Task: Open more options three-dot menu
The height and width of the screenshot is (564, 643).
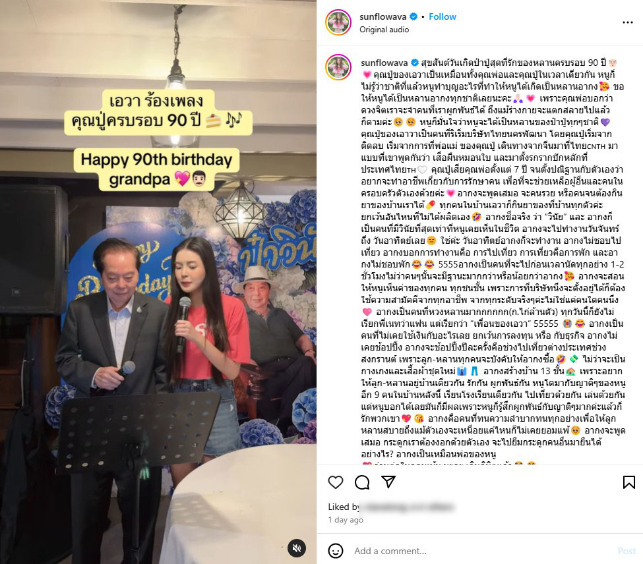Action: [x=628, y=22]
